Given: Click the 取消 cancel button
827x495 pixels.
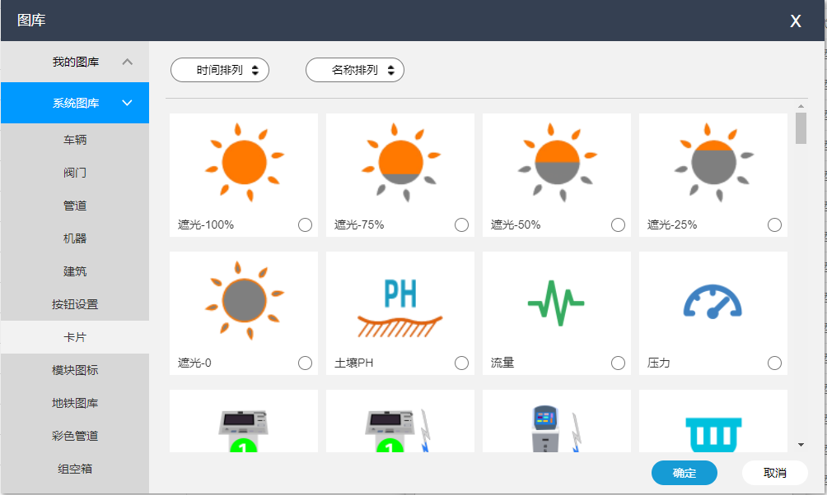Looking at the screenshot, I should click(x=776, y=473).
